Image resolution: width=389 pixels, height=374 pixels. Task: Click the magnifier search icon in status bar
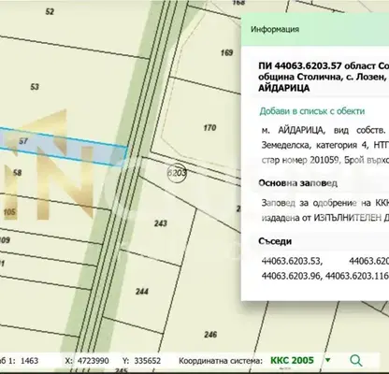[x=356, y=361]
